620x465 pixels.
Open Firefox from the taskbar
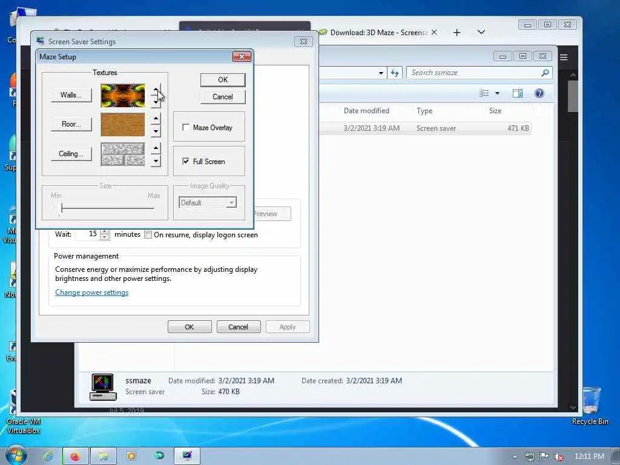click(x=75, y=457)
